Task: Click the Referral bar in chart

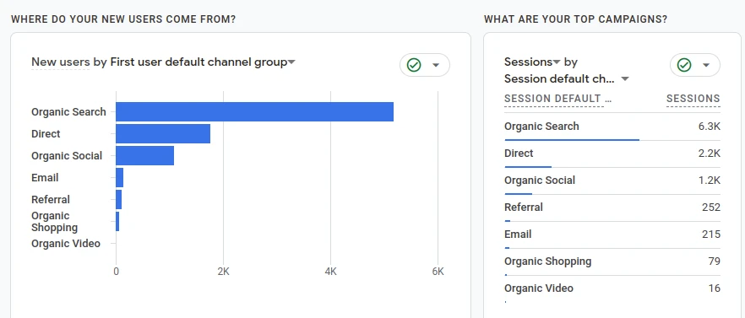Action: point(119,199)
